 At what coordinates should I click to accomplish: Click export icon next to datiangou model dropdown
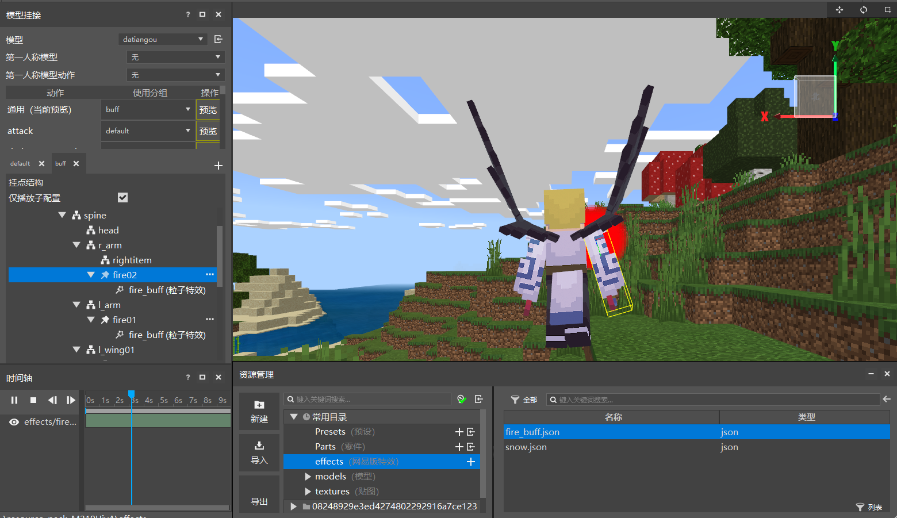(218, 39)
